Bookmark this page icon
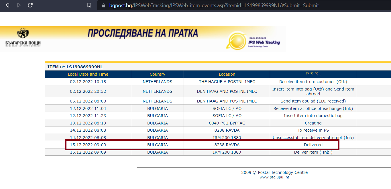The height and width of the screenshot is (189, 391). coord(89,5)
